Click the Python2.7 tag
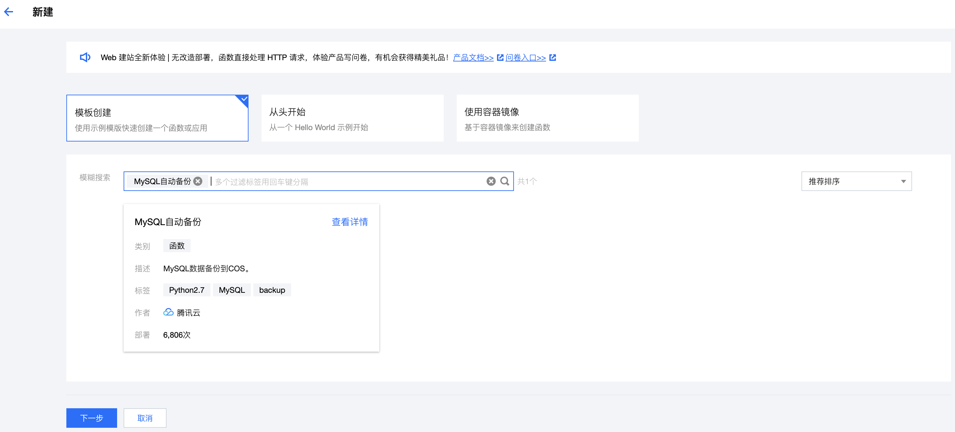 tap(186, 290)
